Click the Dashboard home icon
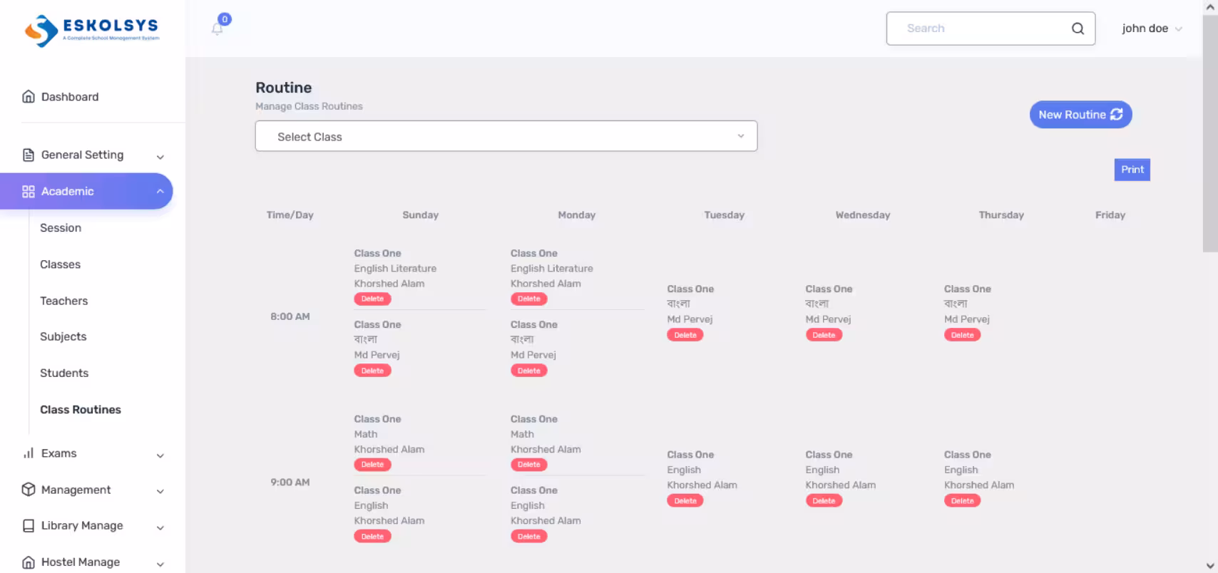This screenshot has height=573, width=1218. 29,97
